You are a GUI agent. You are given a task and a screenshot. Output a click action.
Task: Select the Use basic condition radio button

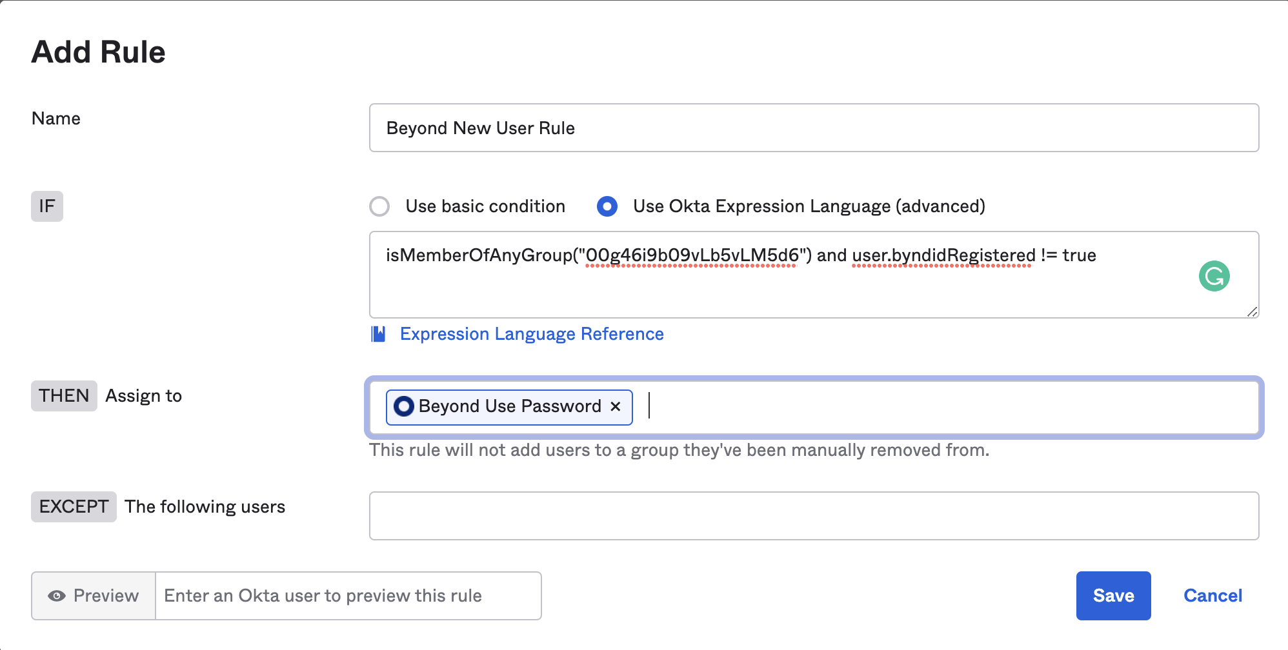tap(379, 206)
